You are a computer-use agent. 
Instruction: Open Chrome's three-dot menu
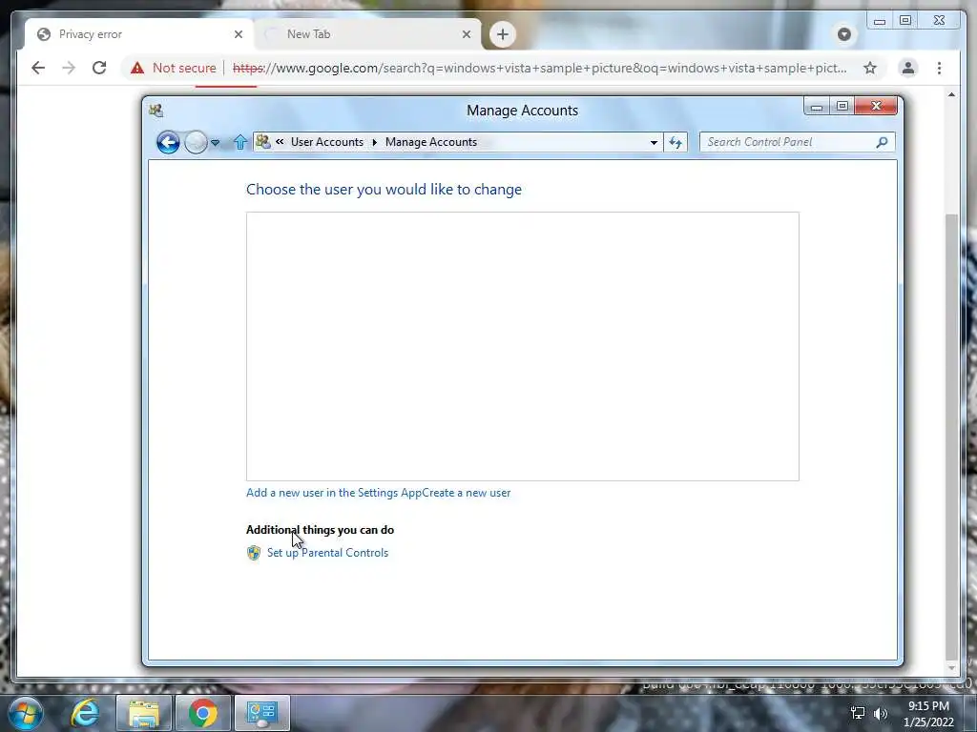click(939, 68)
